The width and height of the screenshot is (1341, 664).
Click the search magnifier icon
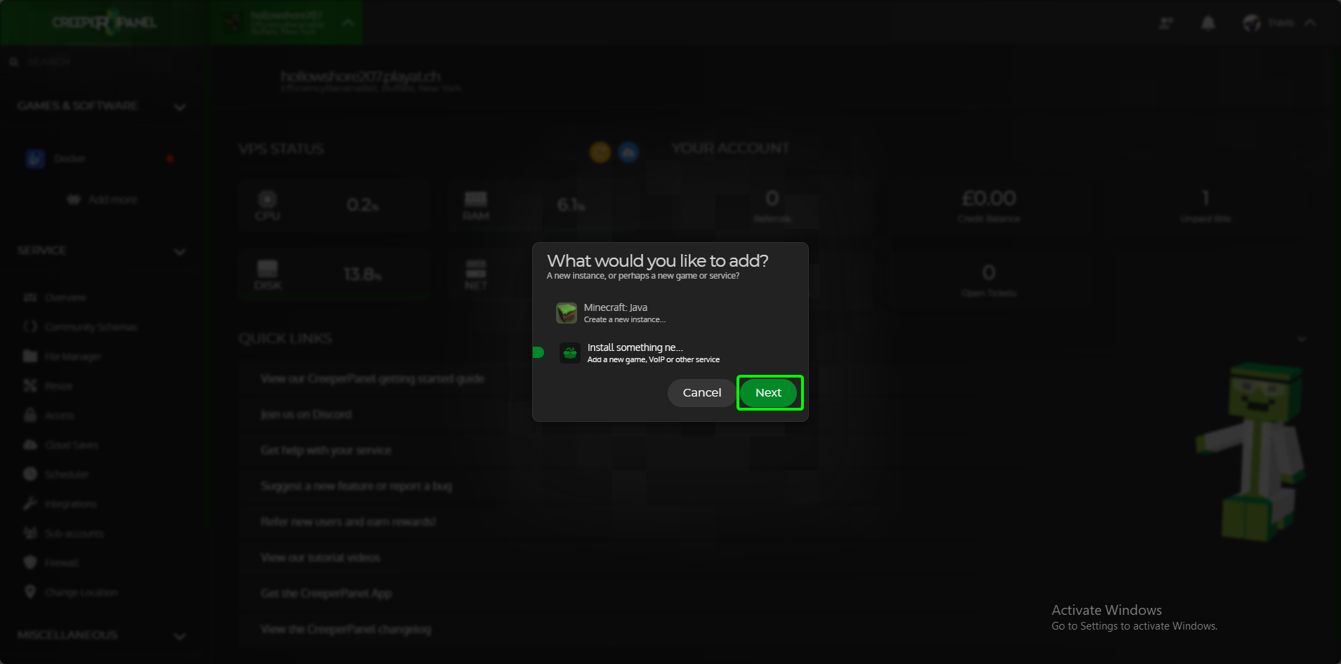[x=13, y=62]
